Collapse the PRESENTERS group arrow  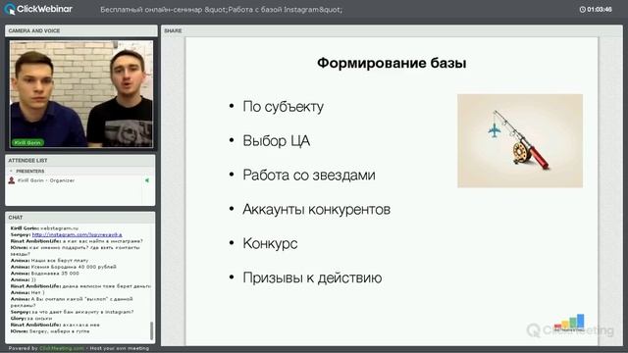point(11,171)
